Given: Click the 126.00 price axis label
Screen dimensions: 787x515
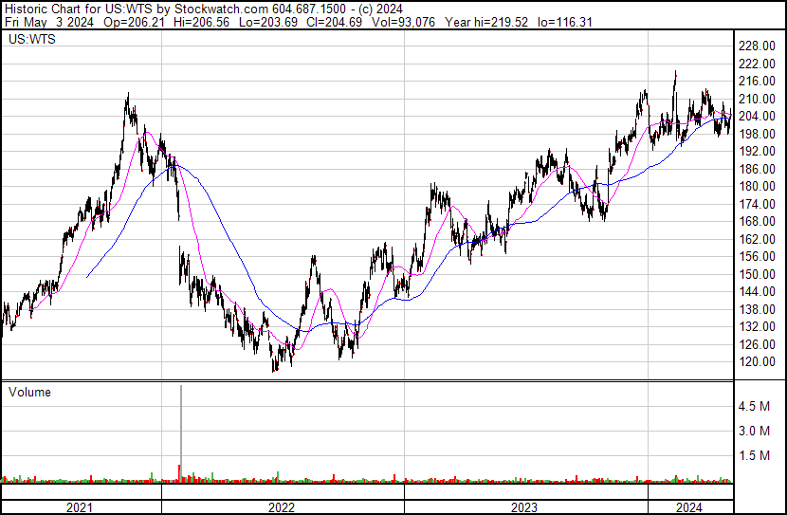Looking at the screenshot, I should tap(757, 345).
